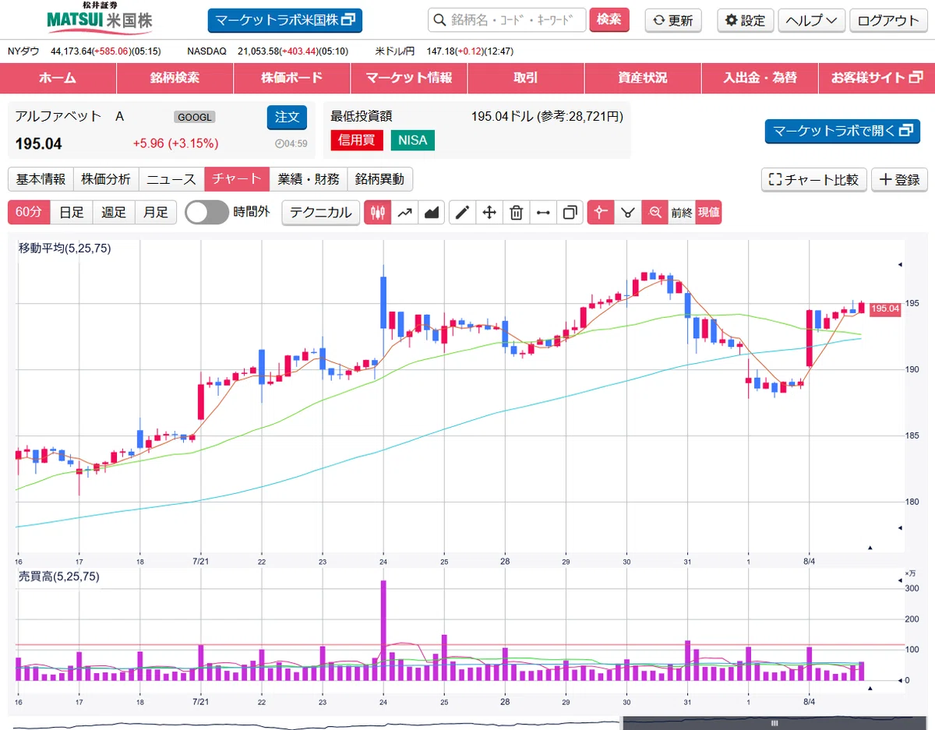Click ログアウト button
Viewport: 935px width, 730px height.
tap(889, 20)
